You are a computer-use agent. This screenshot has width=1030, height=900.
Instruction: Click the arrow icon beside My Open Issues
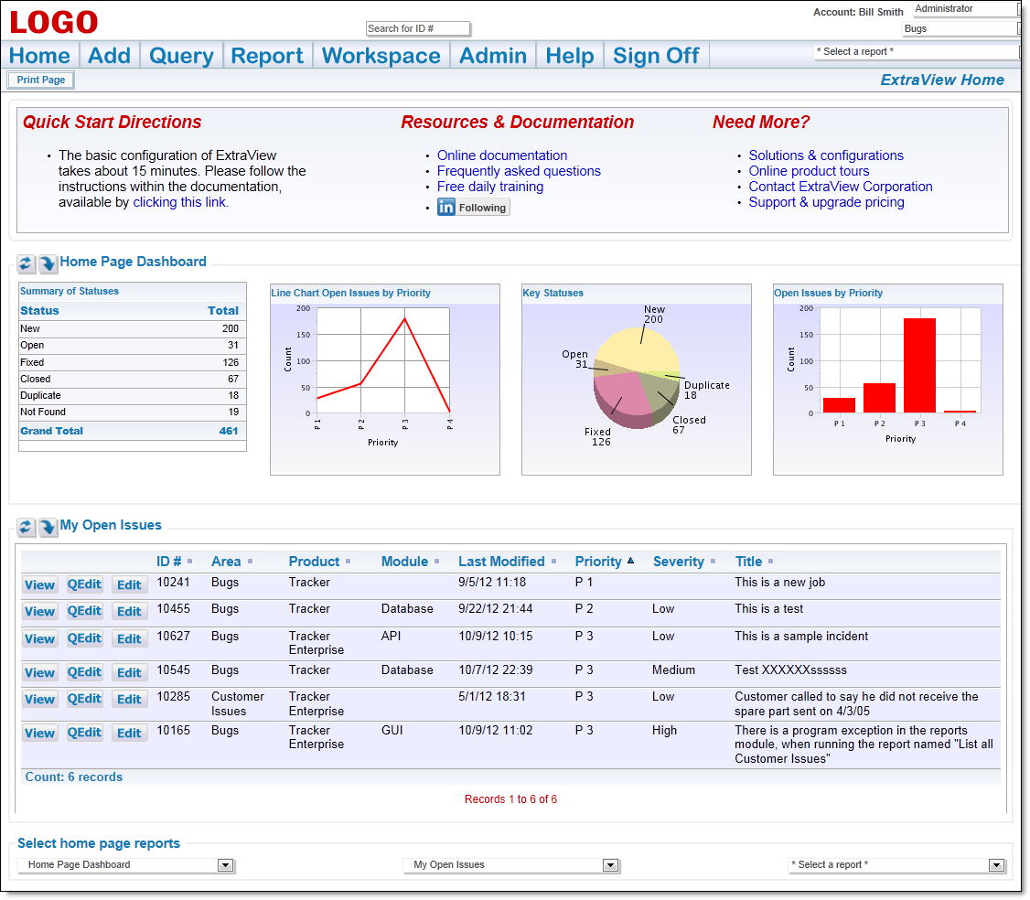[48, 527]
